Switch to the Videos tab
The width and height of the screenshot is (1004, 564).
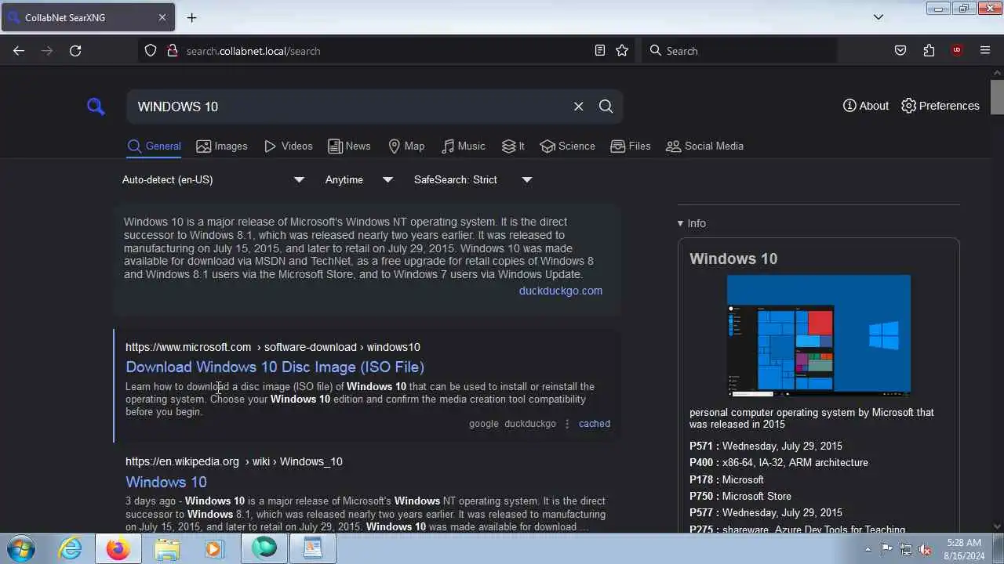tap(289, 146)
